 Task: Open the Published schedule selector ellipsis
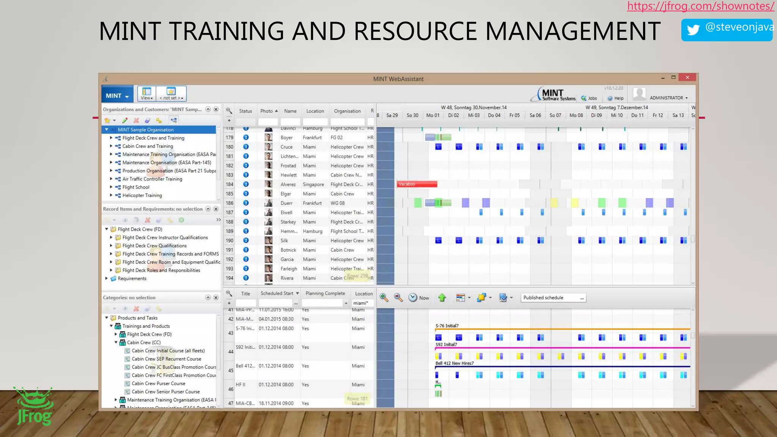[582, 298]
